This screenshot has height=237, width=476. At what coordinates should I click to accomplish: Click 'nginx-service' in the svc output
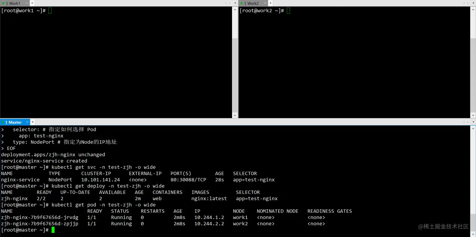pyautogui.click(x=20, y=180)
